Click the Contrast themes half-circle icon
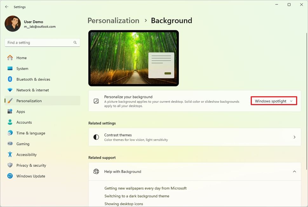 tap(96, 137)
